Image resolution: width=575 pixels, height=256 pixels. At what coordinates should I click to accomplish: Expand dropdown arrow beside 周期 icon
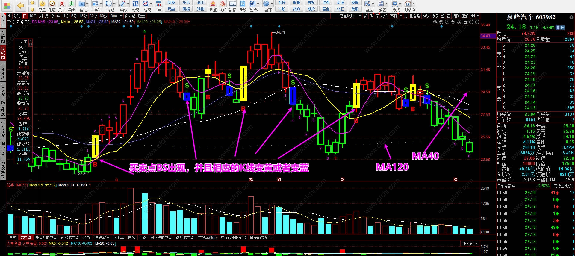(x=114, y=4)
